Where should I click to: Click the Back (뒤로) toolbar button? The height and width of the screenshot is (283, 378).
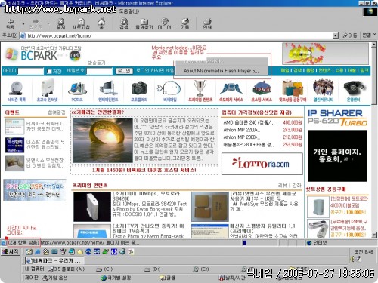tap(11, 24)
